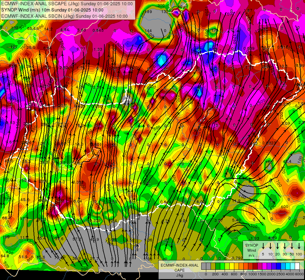305x280 pixels.
Task: Click the 1500 tick label in CAPE legend scale
Action: point(262,274)
